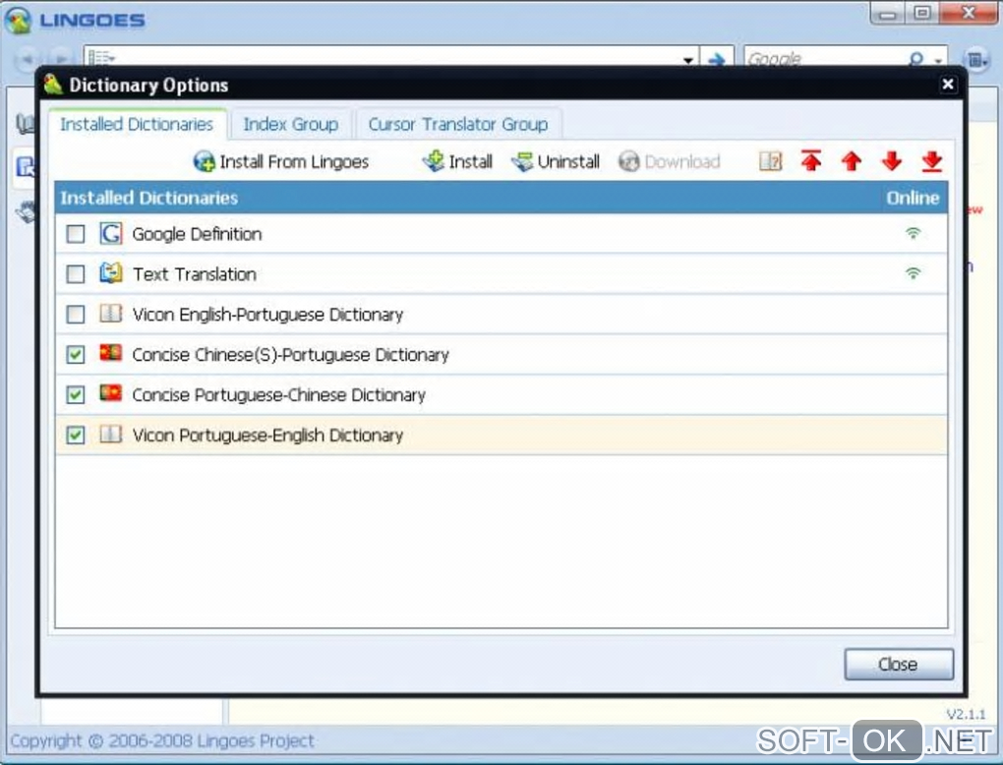Click Concise Chinese(S)-Portuguese flag icon
The height and width of the screenshot is (765, 1003).
pyautogui.click(x=111, y=353)
